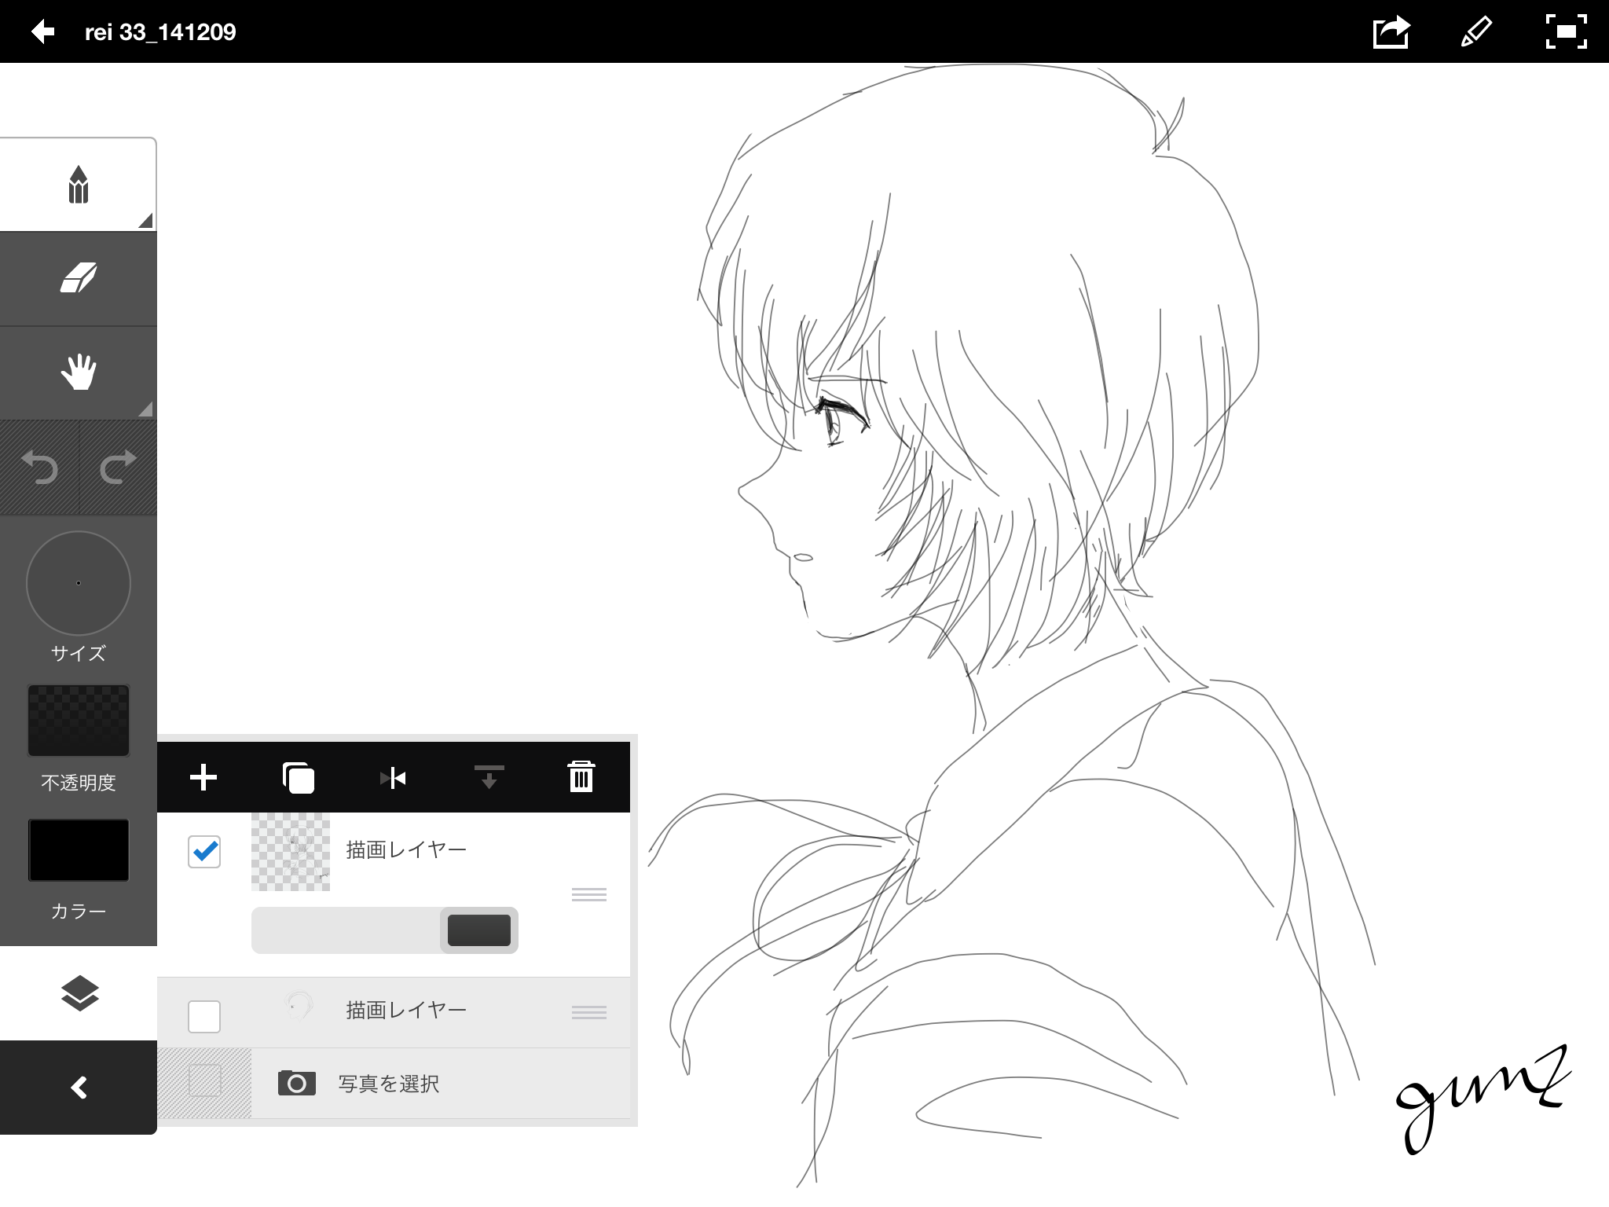
Task: Flip the layer horizontally
Action: point(393,778)
